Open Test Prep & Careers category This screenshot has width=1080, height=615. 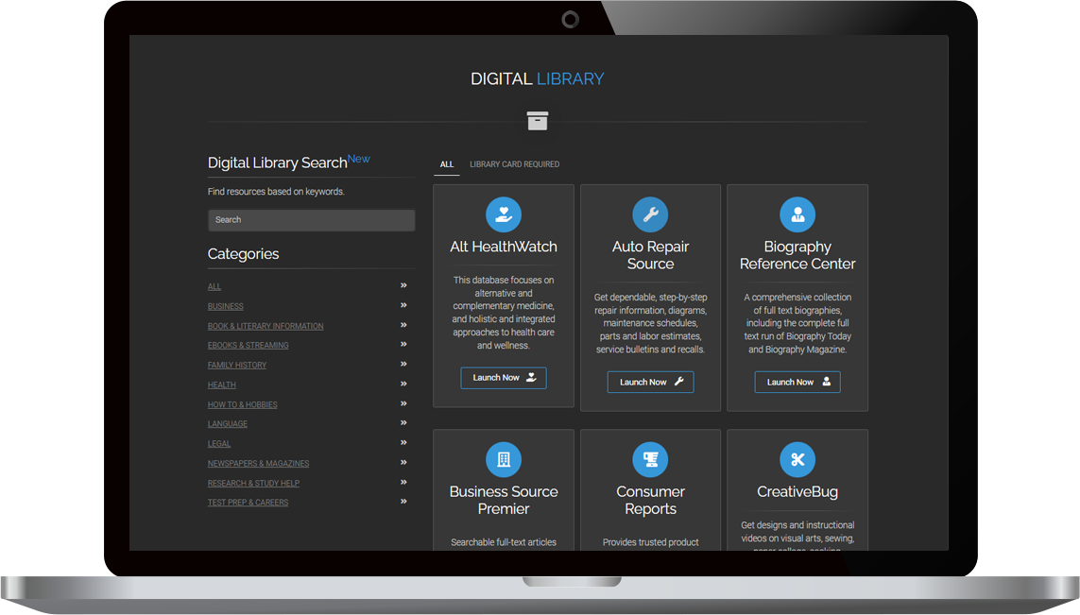(248, 502)
